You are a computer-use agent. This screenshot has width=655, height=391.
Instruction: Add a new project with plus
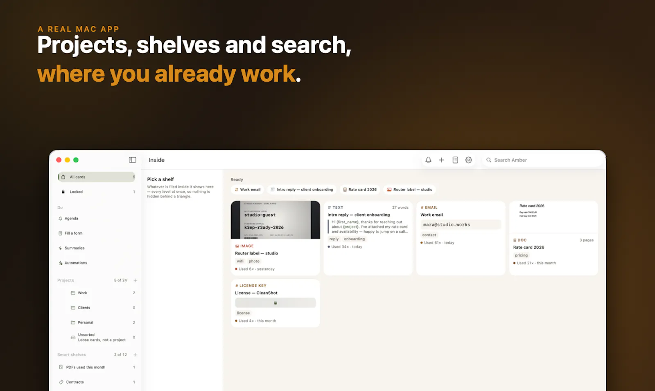click(135, 280)
